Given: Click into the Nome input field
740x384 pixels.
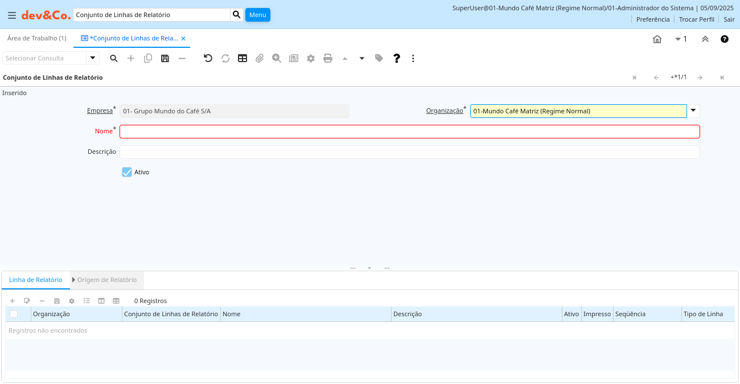Looking at the screenshot, I should [x=409, y=132].
